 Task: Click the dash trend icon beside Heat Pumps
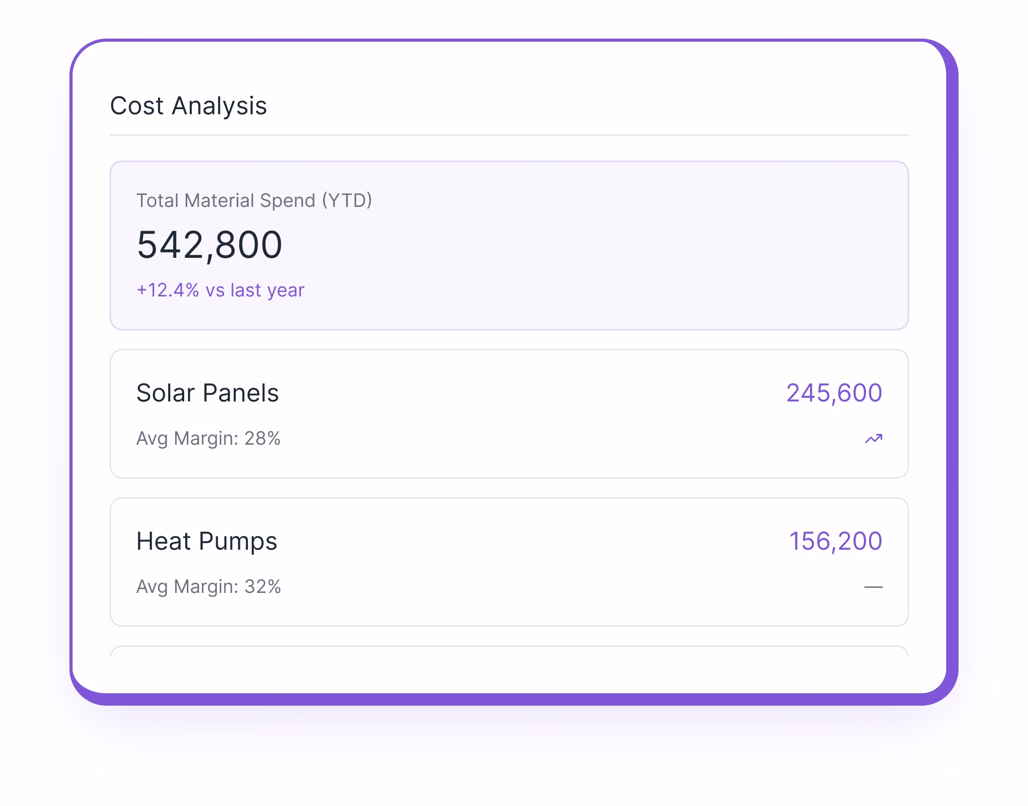[875, 586]
